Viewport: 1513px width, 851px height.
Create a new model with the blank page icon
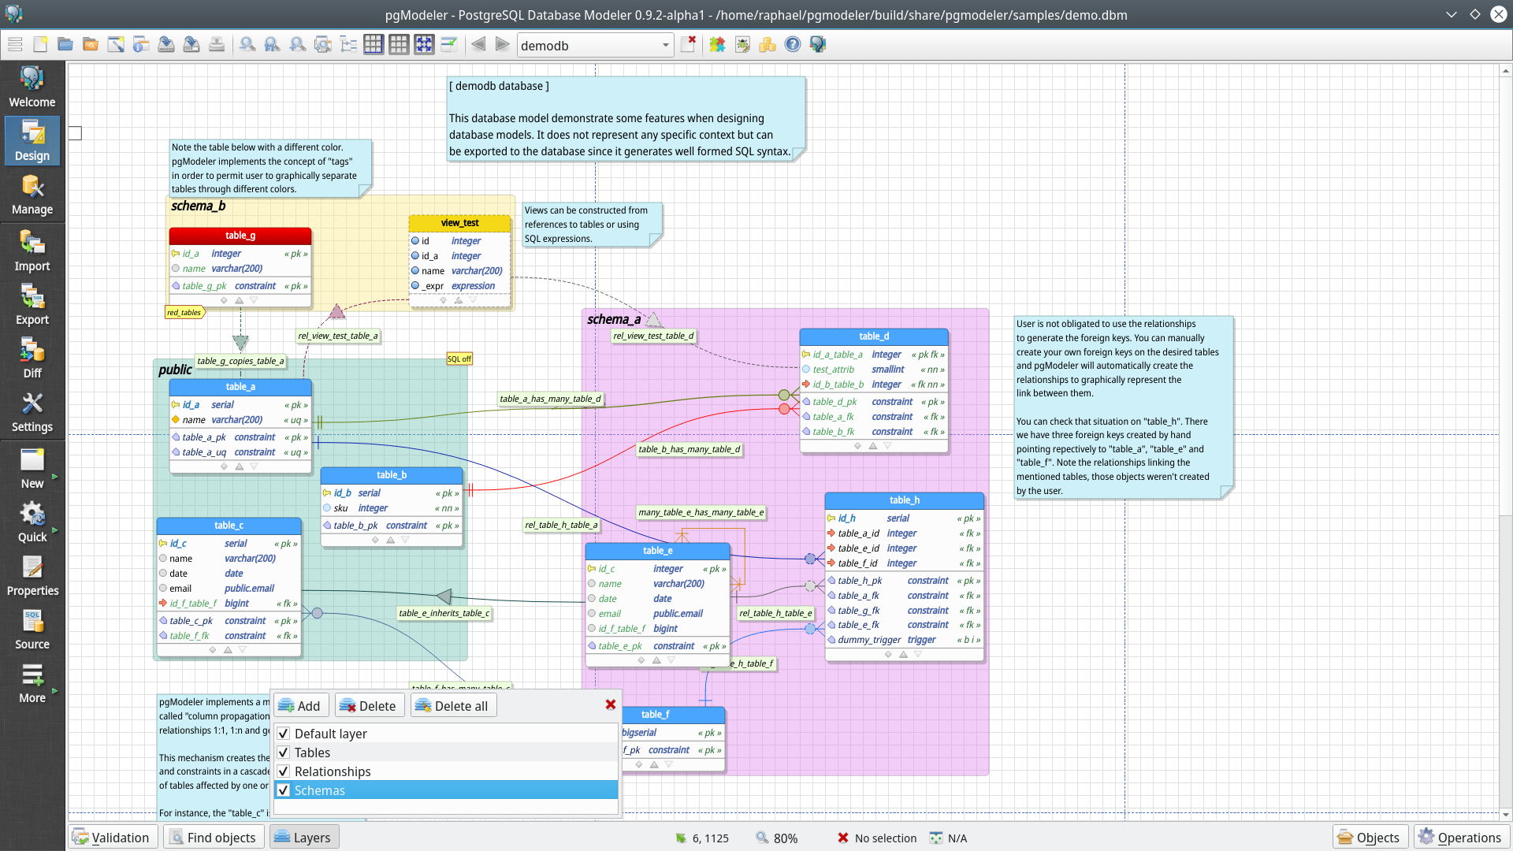tap(40, 45)
